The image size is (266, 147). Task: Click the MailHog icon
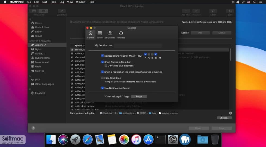tap(33, 71)
